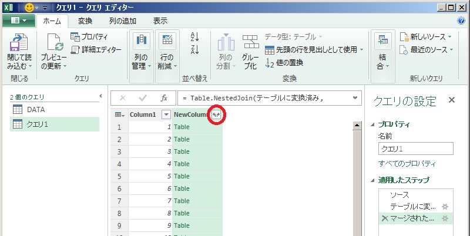Collapse the queries pane arrow
The width and height of the screenshot is (470, 236).
[x=100, y=96]
